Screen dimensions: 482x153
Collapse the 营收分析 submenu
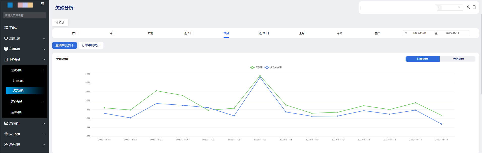pos(42,70)
